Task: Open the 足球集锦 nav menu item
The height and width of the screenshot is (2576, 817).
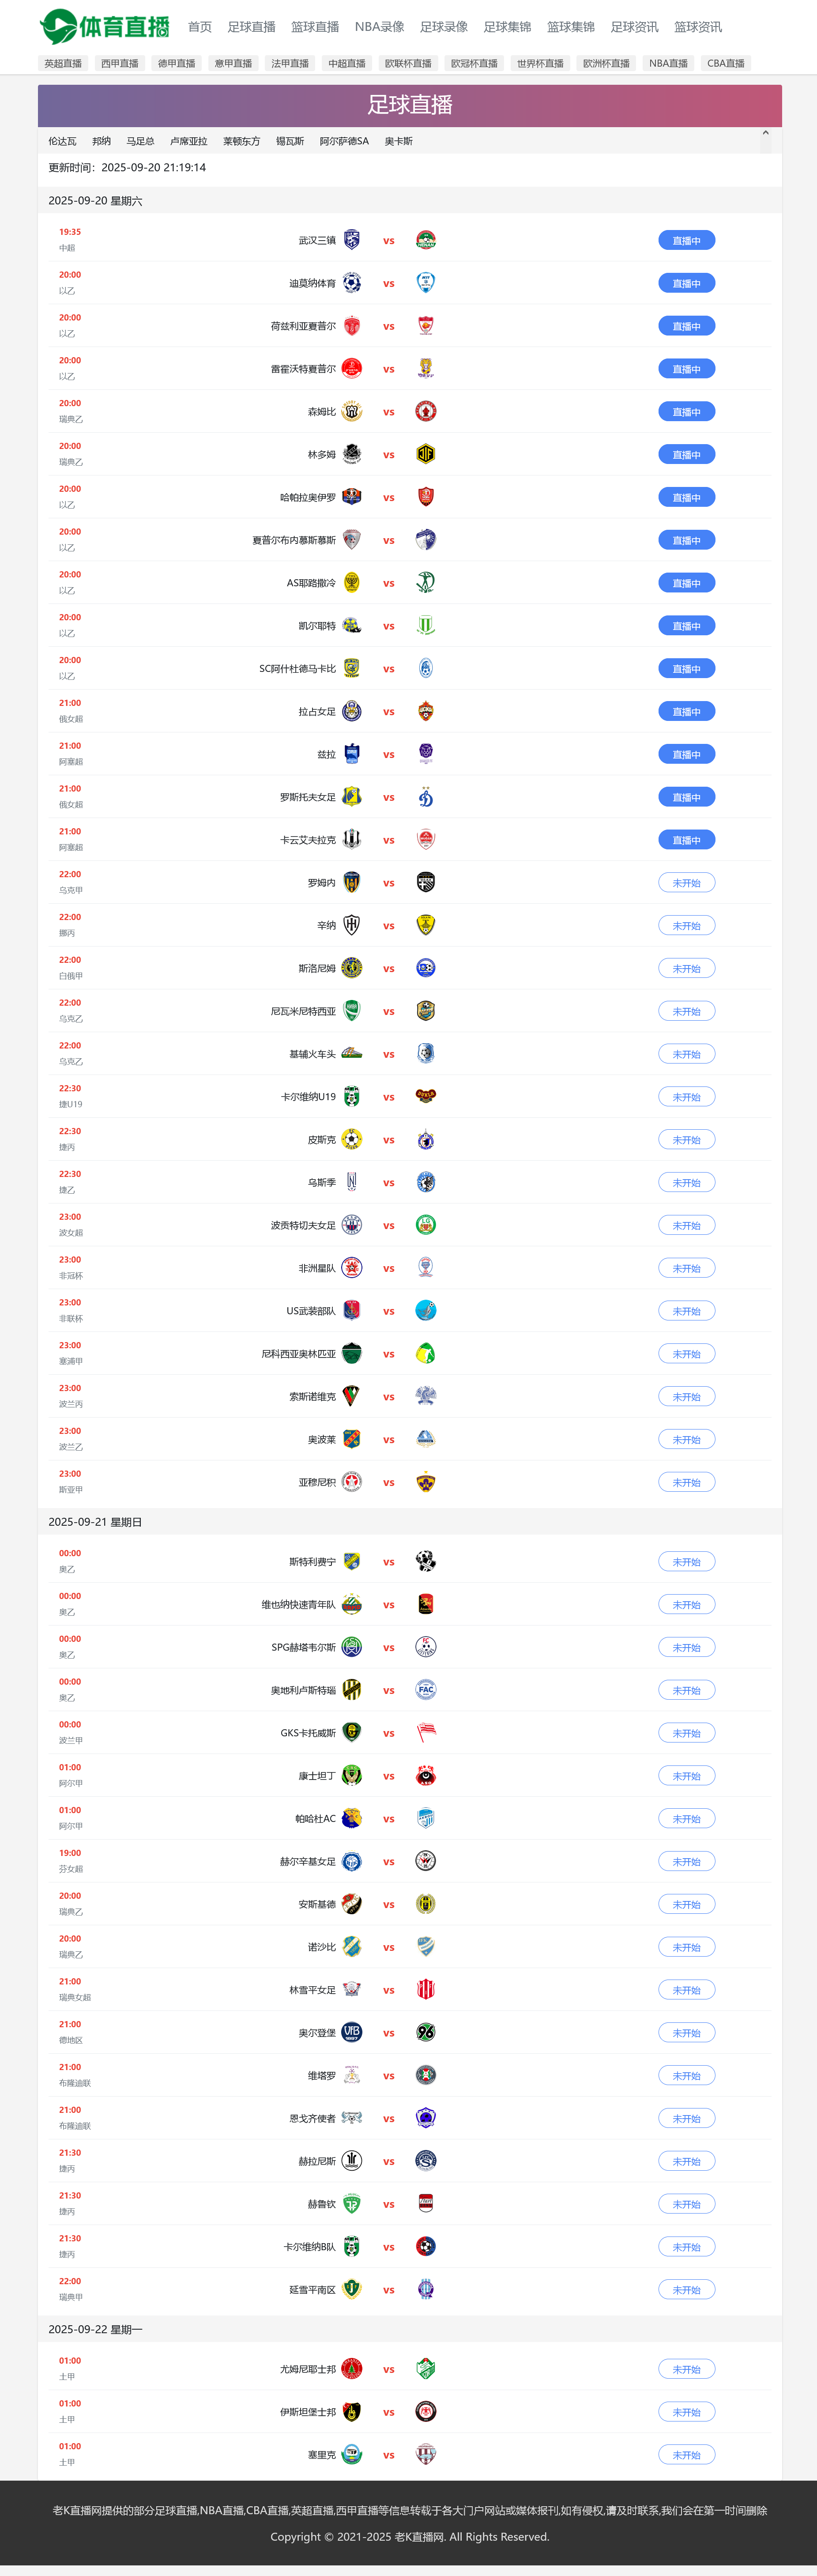Action: (x=507, y=27)
